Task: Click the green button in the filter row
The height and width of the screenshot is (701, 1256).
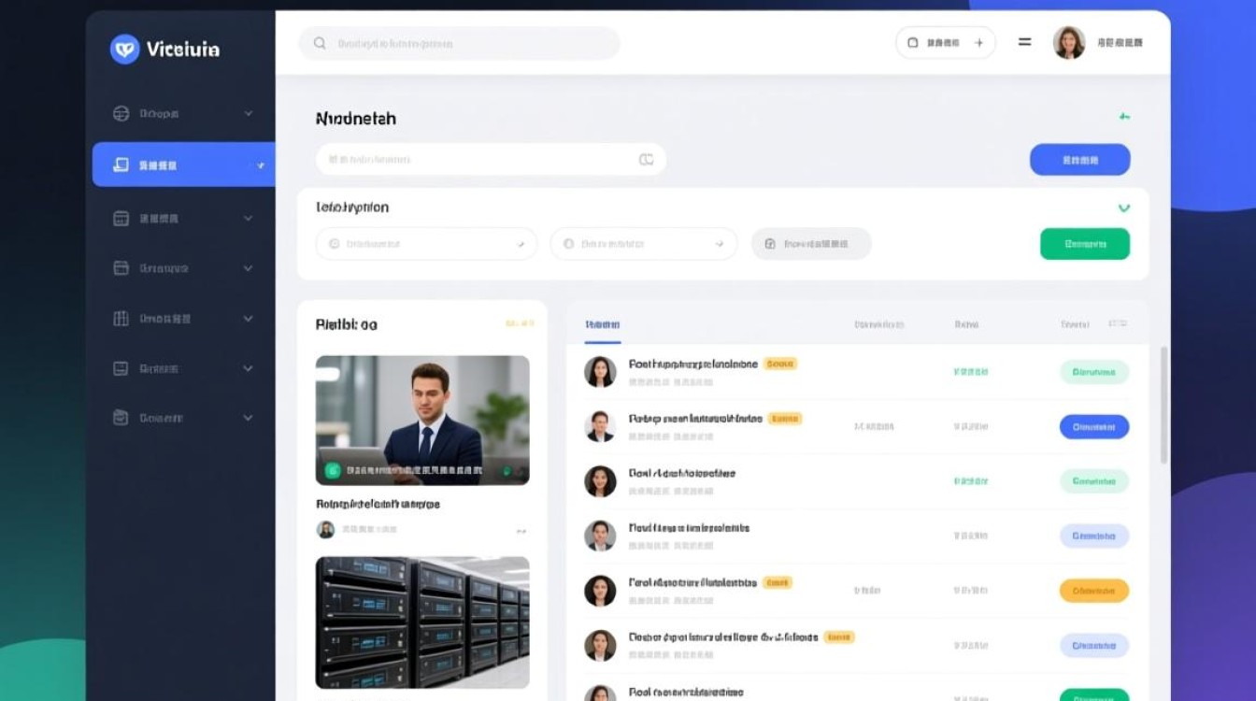Action: pyautogui.click(x=1084, y=244)
